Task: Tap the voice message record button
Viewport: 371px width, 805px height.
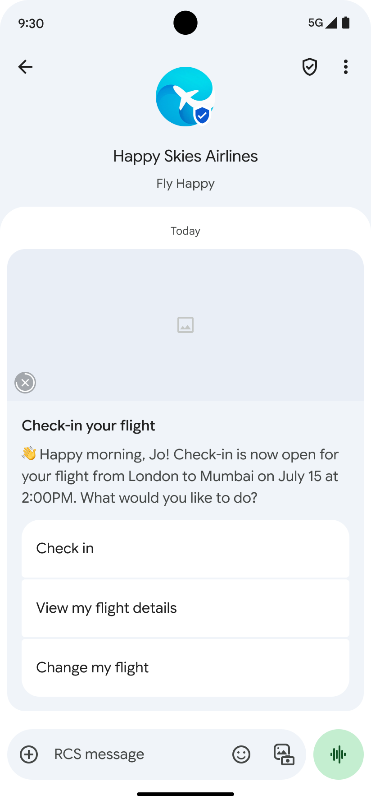Action: [x=338, y=754]
